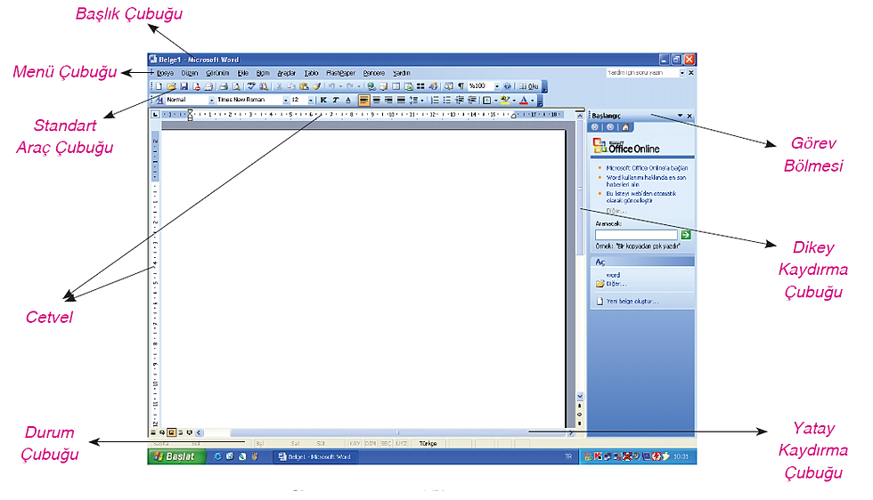The width and height of the screenshot is (873, 500).
Task: Click the green search arrow button in task pane
Action: pyautogui.click(x=686, y=235)
